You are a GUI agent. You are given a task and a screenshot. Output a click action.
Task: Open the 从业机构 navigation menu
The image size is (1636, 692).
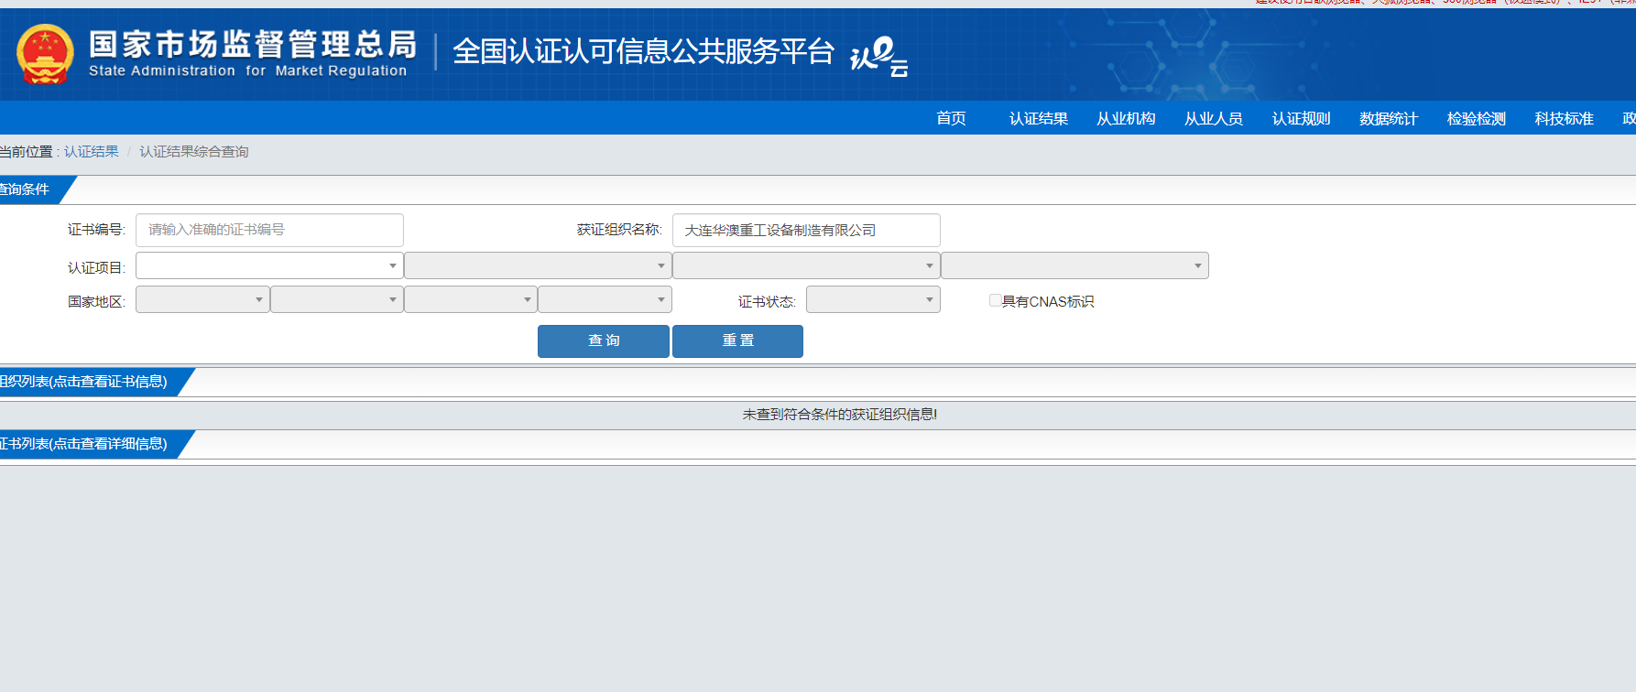pos(1126,118)
